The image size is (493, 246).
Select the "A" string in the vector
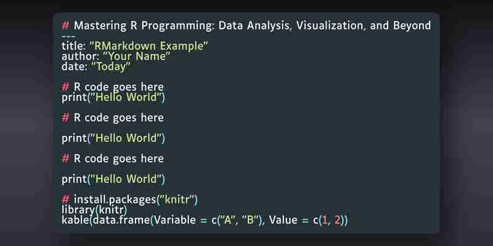(x=227, y=220)
